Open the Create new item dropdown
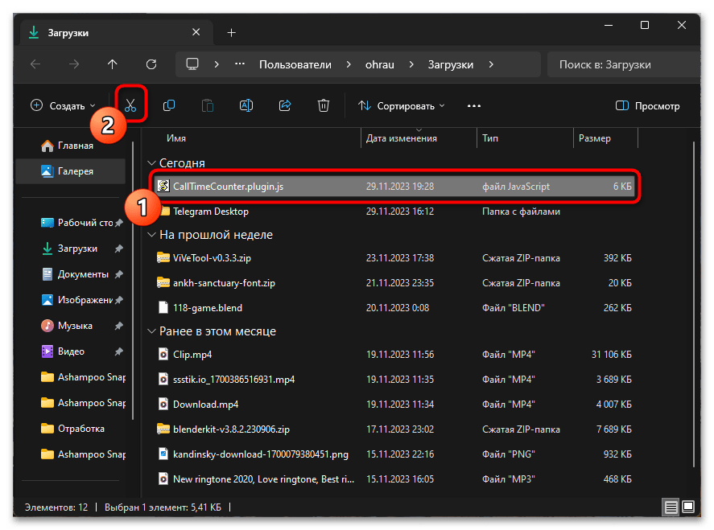 pyautogui.click(x=63, y=105)
